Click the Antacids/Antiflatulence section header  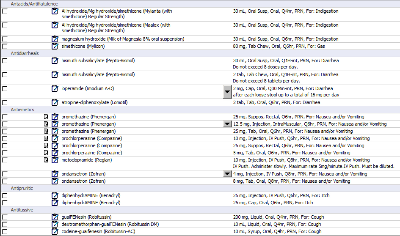tap(34, 4)
